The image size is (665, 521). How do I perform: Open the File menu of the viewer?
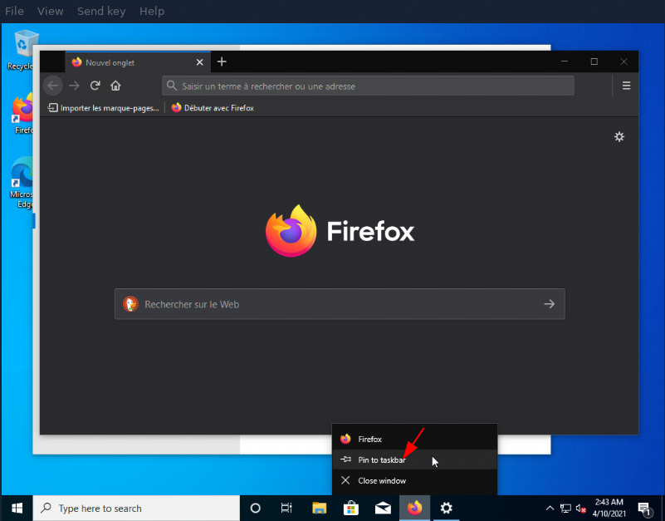14,11
